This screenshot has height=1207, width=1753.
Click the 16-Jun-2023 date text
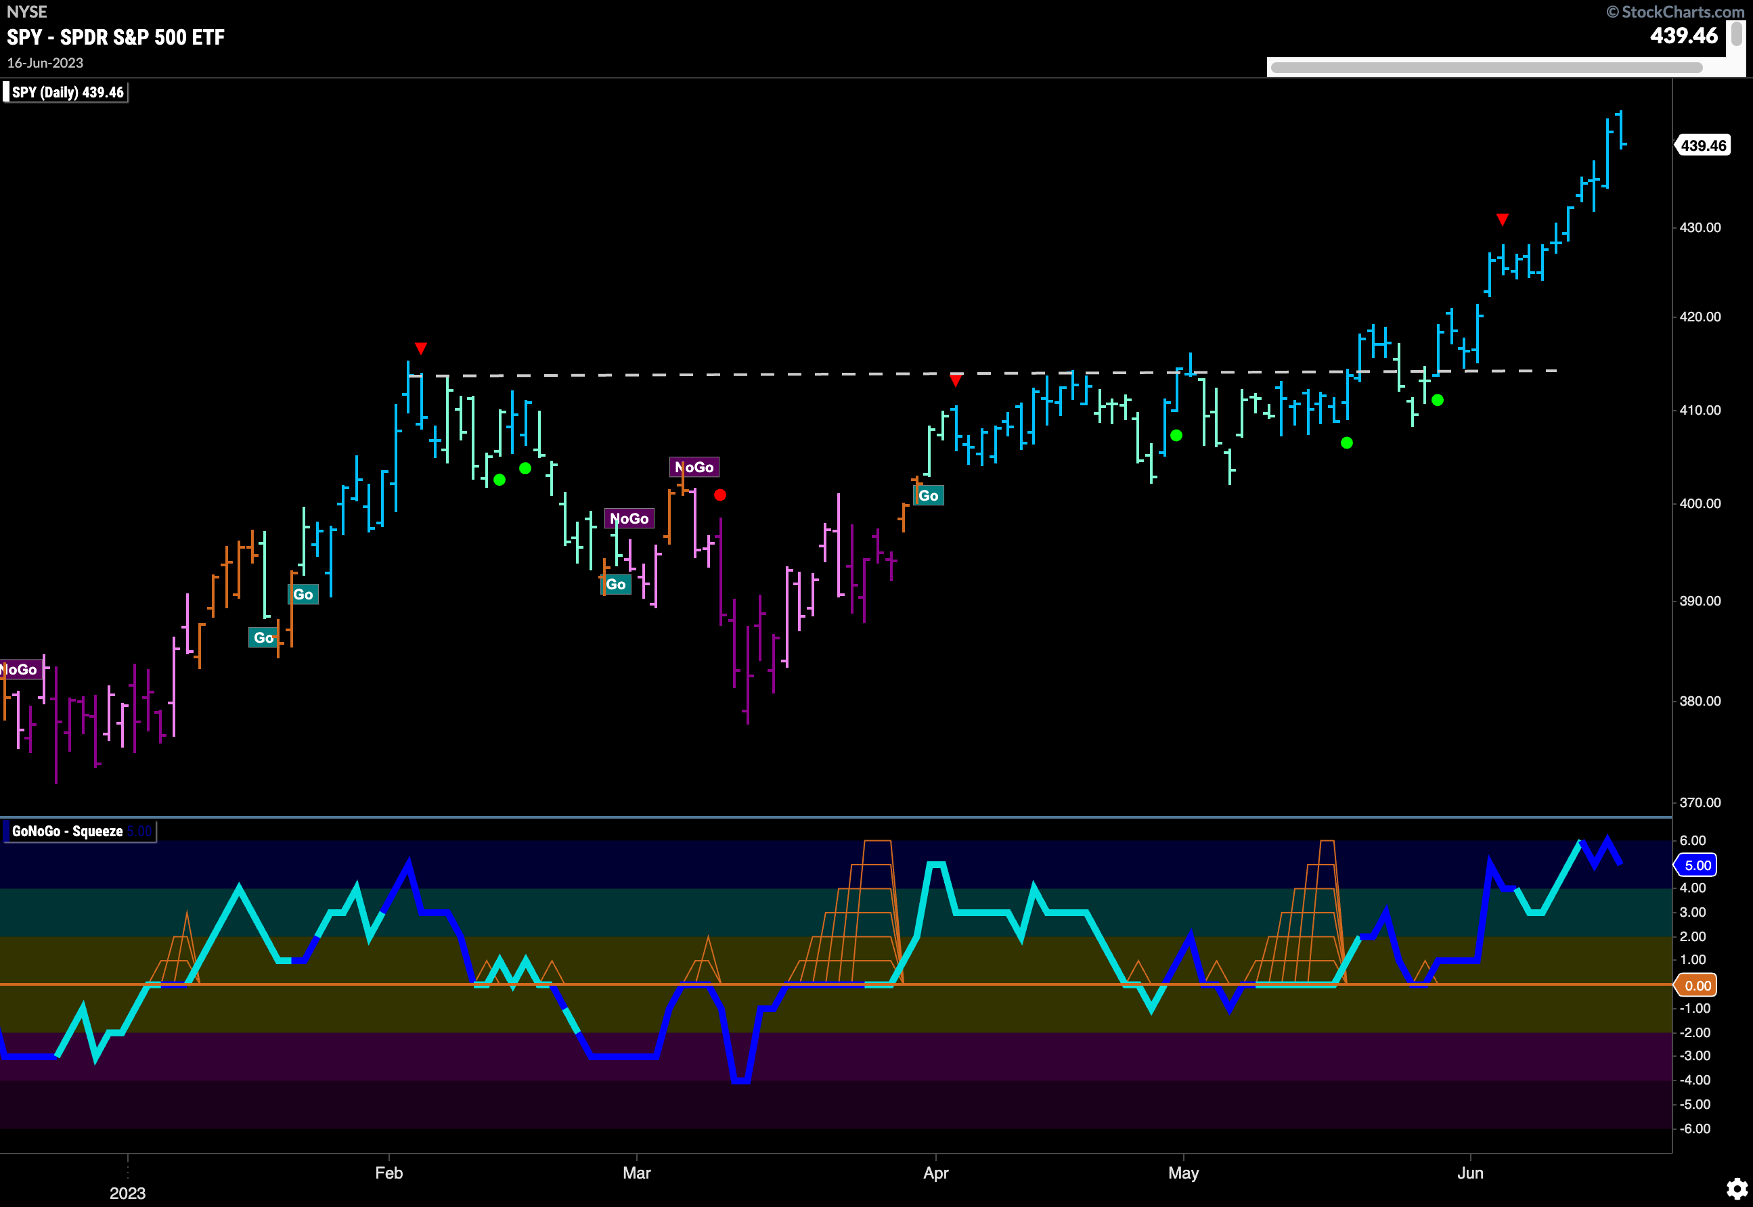(45, 63)
